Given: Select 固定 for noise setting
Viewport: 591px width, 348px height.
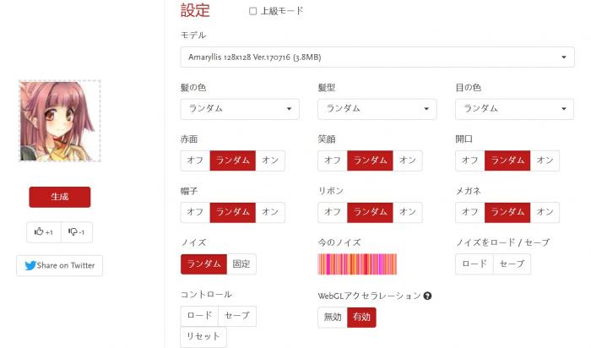Looking at the screenshot, I should [x=241, y=264].
